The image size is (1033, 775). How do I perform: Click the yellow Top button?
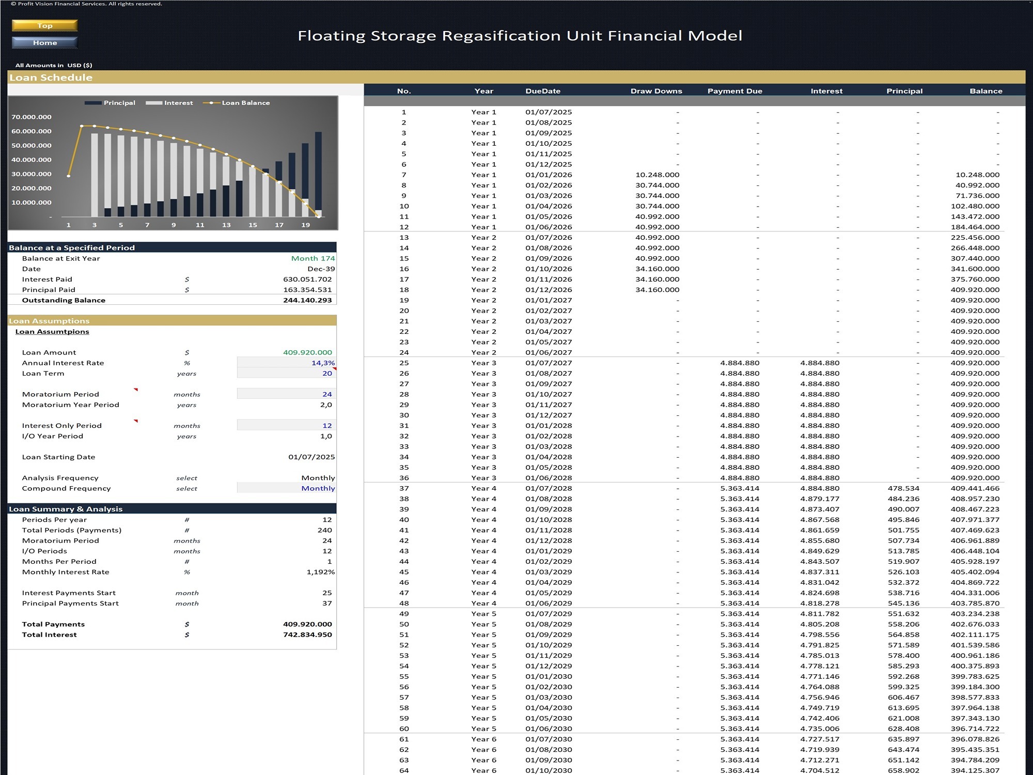[x=45, y=25]
